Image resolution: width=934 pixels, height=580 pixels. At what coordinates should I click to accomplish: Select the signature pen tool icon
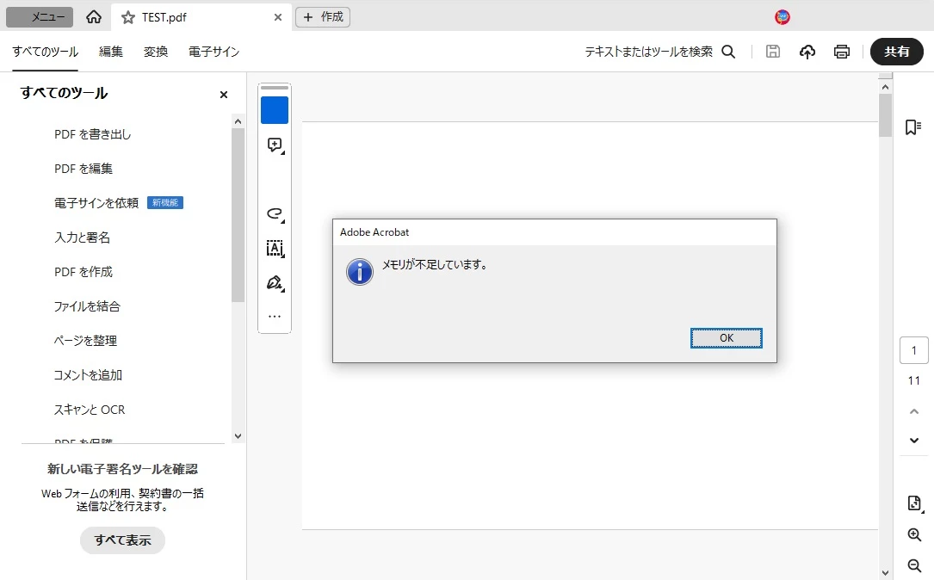tap(275, 283)
